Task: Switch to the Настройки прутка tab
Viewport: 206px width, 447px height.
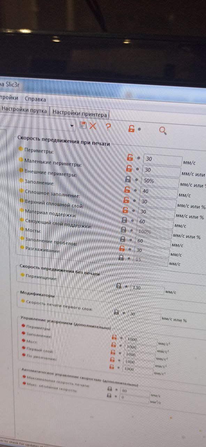Action: [x=24, y=109]
